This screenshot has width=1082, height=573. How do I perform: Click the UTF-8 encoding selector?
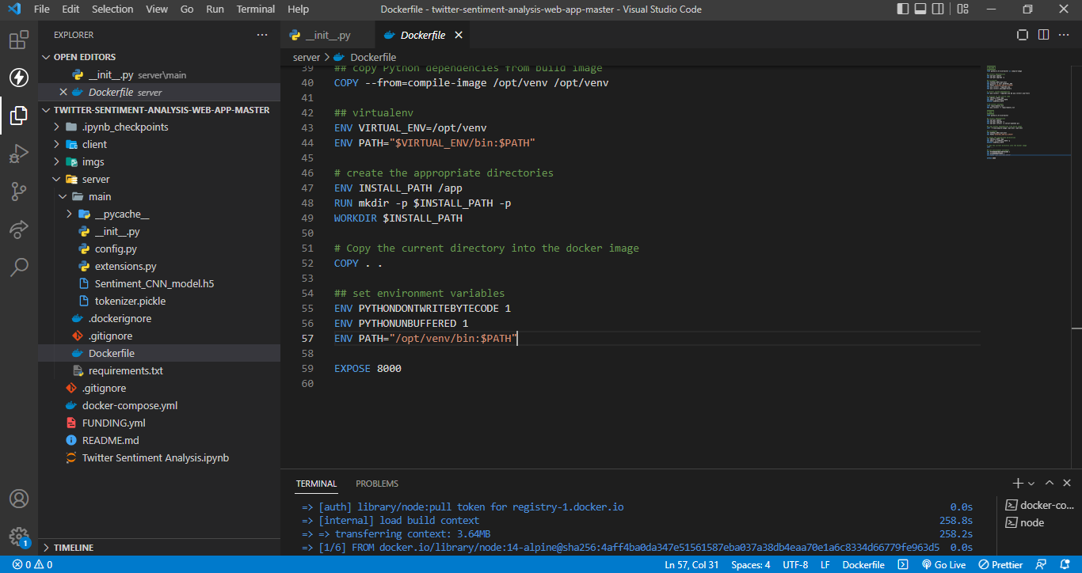(x=795, y=565)
